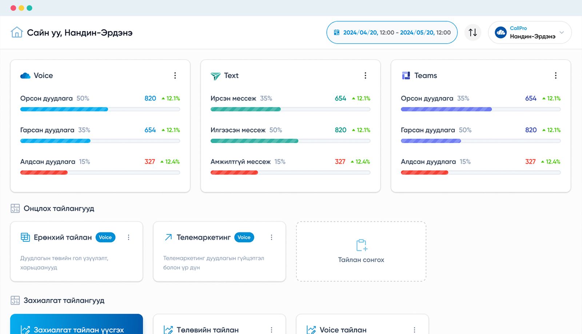Click the Тайлан сонгох placeholder card
Screen dimensions: 582x334
point(361,251)
